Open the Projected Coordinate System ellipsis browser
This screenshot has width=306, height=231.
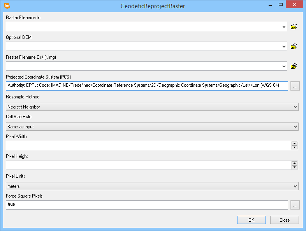click(x=294, y=86)
